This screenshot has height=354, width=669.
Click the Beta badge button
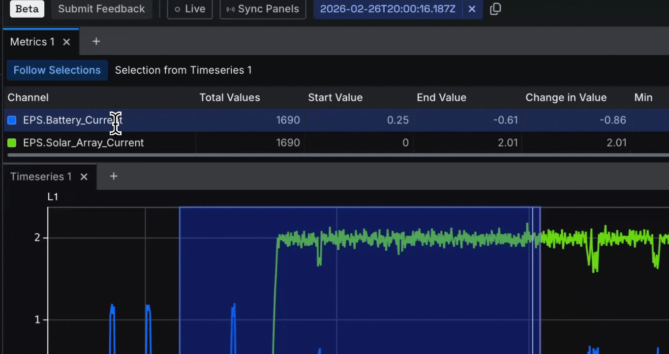click(27, 9)
